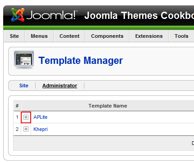Screen dimensions: 194x162
Task: Open the Tools menu
Action: [x=181, y=36]
